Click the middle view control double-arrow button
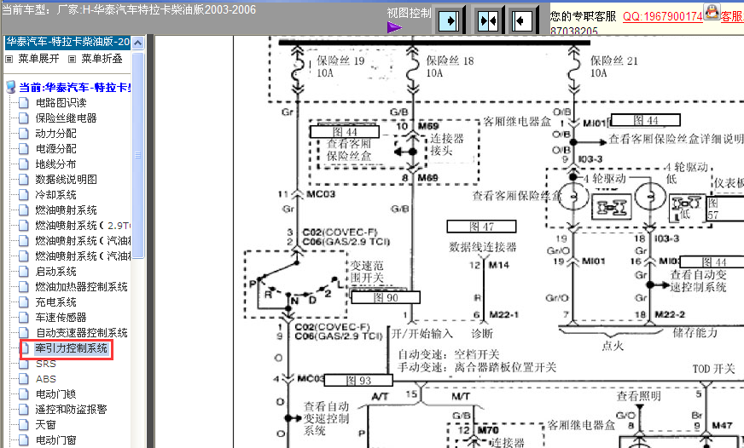Screen dimensions: 744x448 [486, 20]
